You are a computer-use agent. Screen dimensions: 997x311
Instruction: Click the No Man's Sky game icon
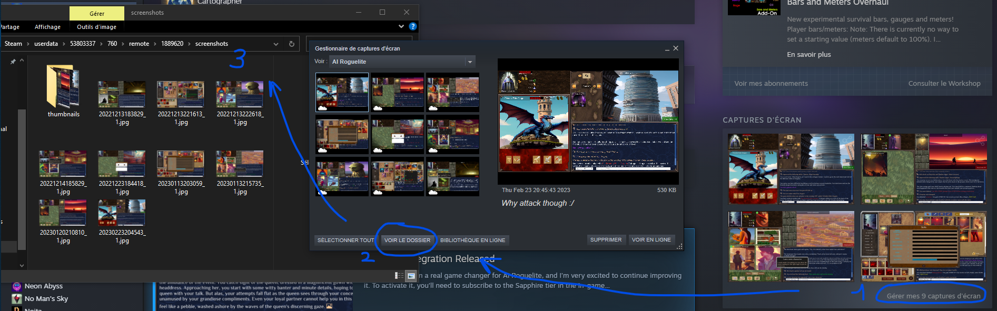click(x=17, y=299)
